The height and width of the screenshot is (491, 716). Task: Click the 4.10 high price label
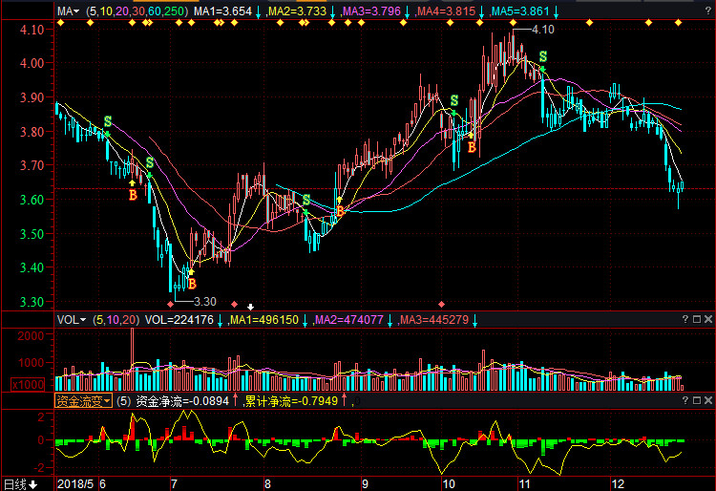pyautogui.click(x=542, y=30)
